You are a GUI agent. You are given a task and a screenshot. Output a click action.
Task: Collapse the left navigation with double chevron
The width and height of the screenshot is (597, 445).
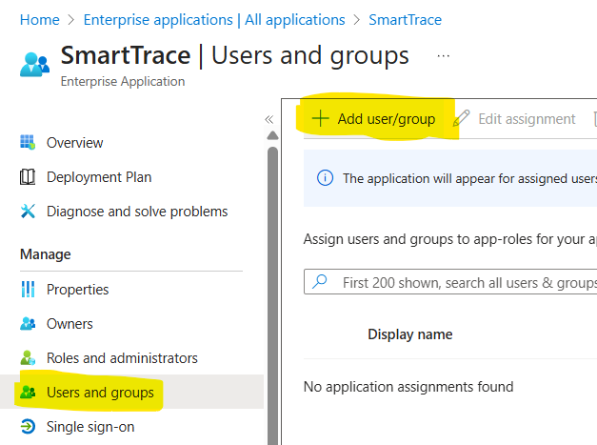269,119
